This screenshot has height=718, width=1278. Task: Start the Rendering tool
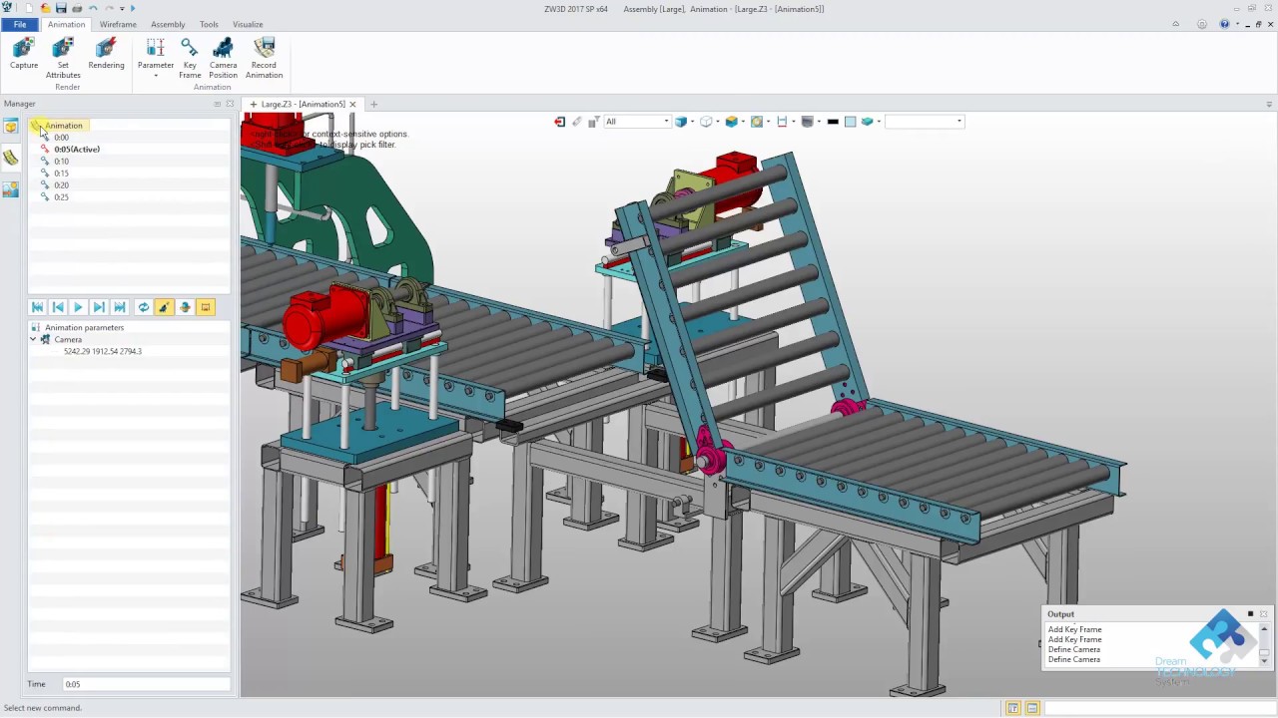(x=106, y=54)
